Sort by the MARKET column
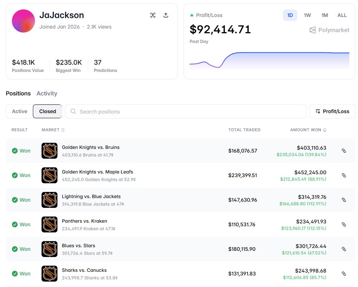 pyautogui.click(x=52, y=130)
